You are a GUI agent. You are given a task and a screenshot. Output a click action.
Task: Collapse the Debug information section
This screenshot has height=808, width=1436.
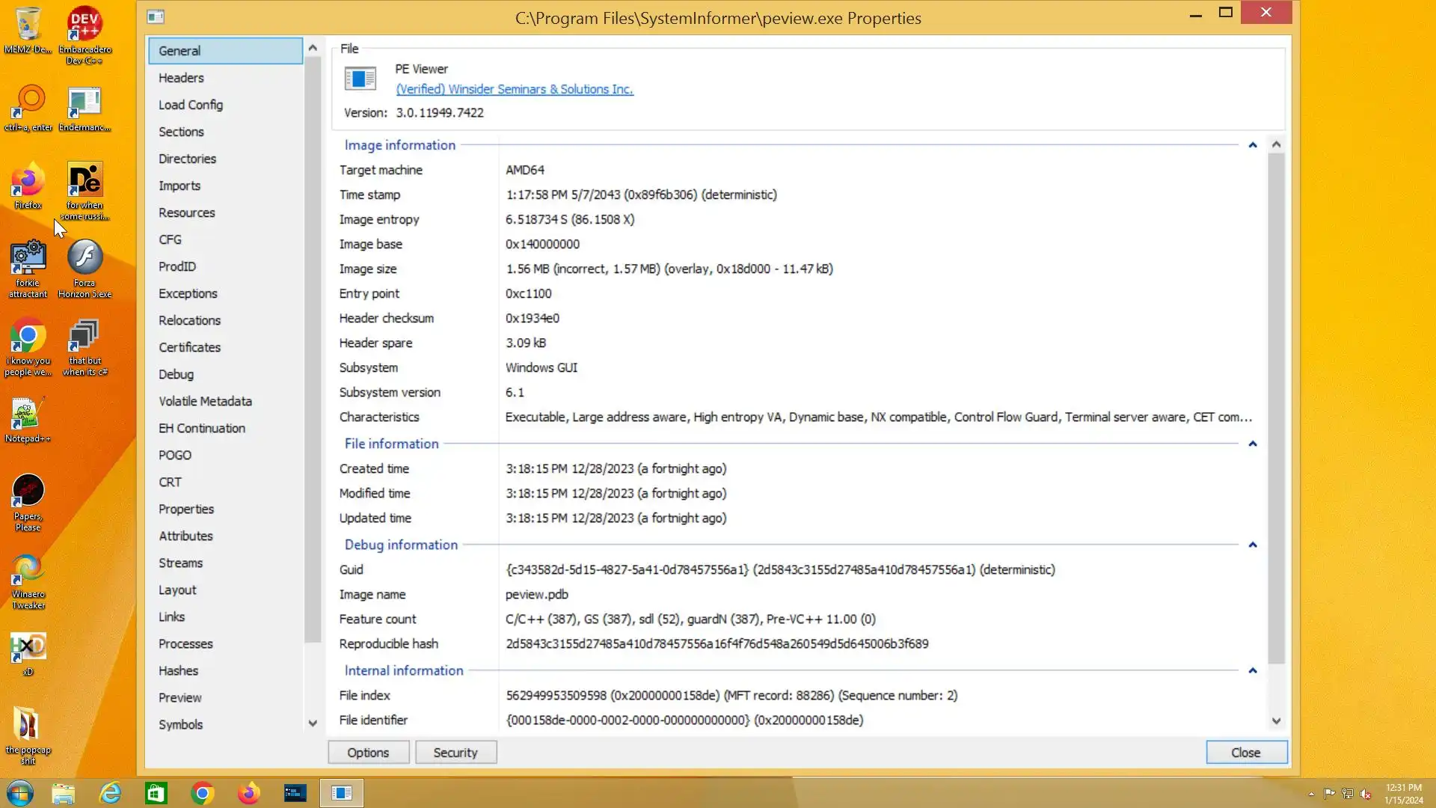tap(1253, 545)
